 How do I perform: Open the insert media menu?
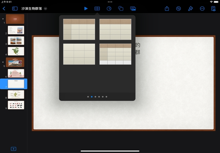tap(133, 9)
